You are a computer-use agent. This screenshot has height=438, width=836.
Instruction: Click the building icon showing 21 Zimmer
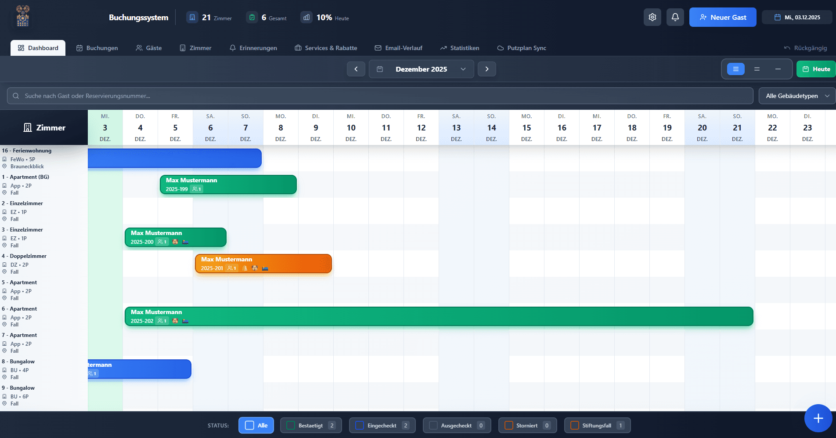pyautogui.click(x=192, y=17)
